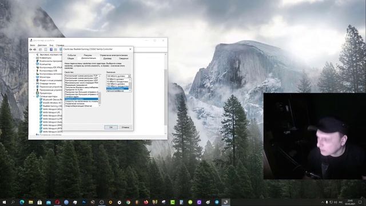Open the View menu in Device Manager

pos(51,45)
